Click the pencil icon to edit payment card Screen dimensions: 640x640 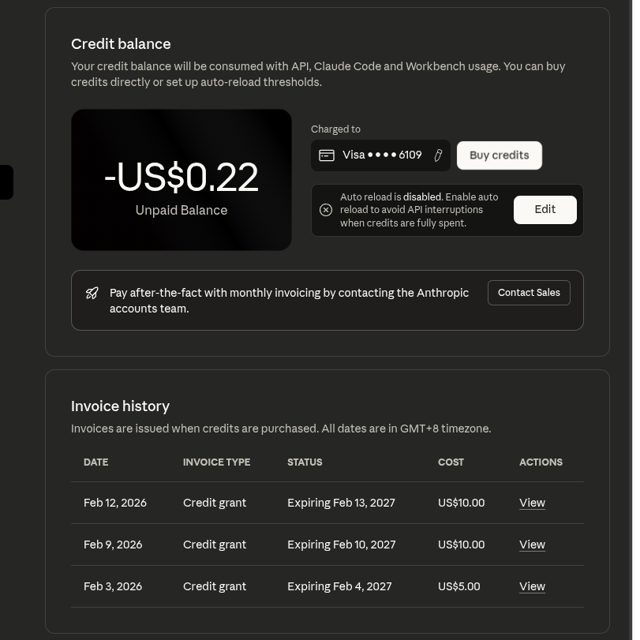coord(438,155)
